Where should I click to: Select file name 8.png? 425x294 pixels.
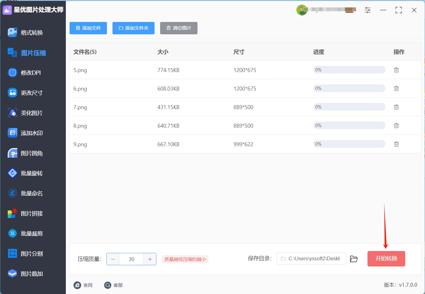point(80,126)
